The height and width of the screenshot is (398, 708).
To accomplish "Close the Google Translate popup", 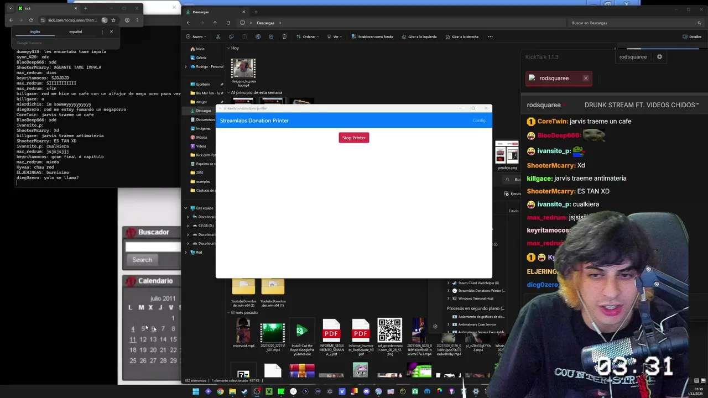I will pyautogui.click(x=111, y=32).
